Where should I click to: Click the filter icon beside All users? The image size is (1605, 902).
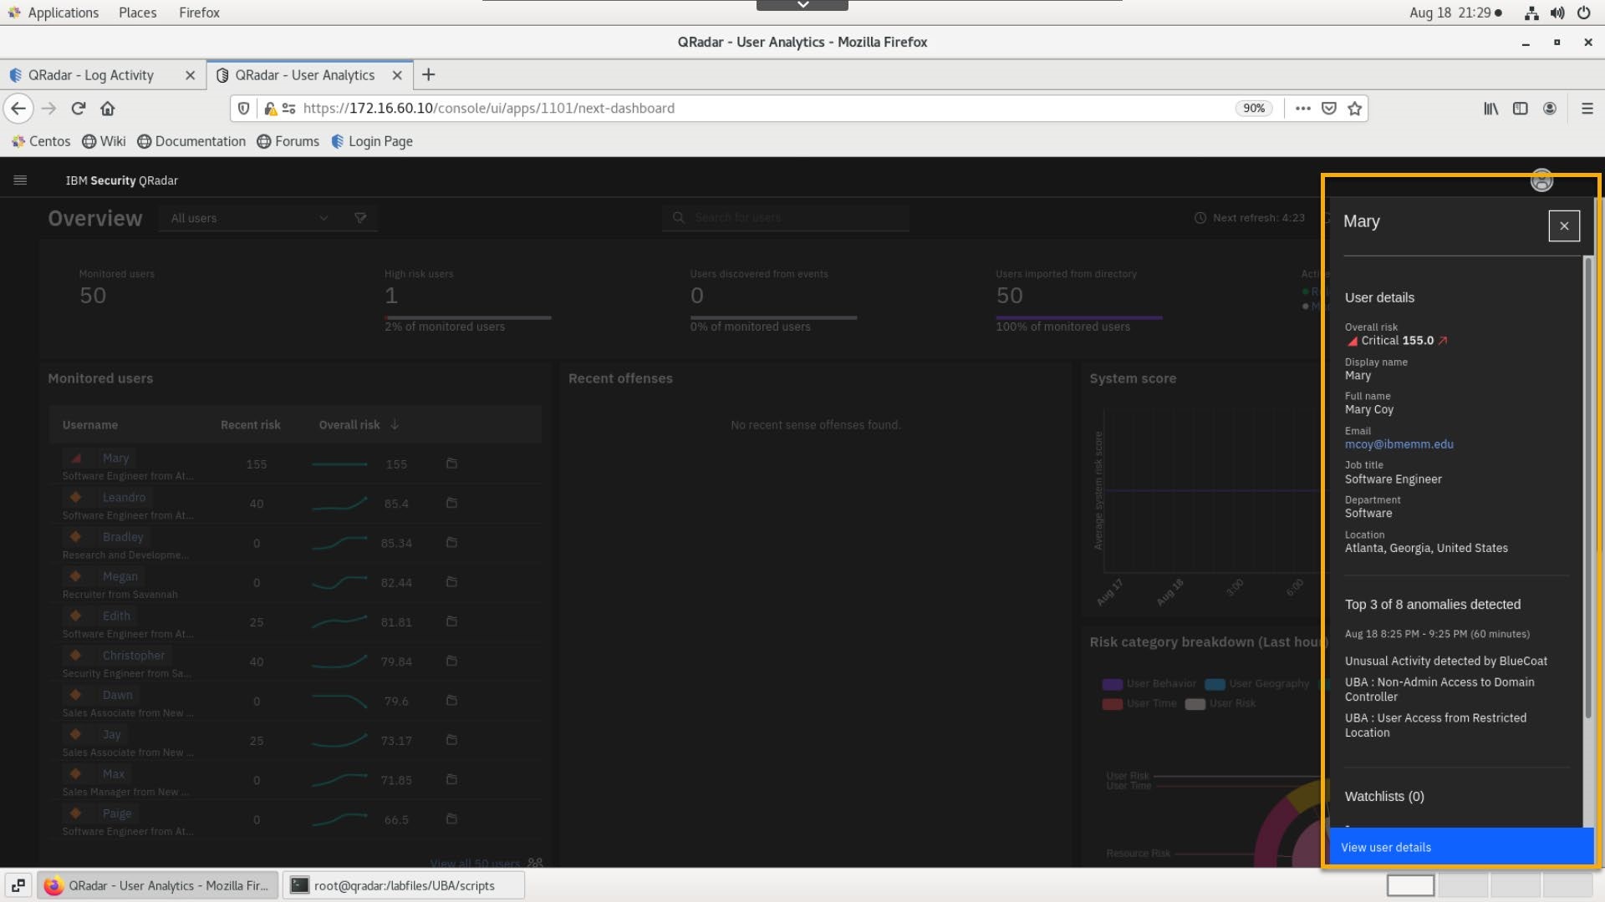click(360, 218)
